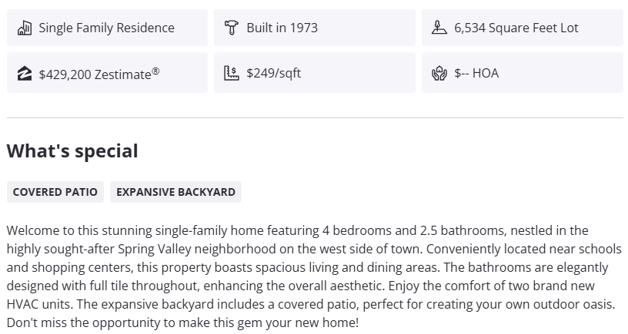Viewport: 628px width, 334px height.
Task: Select the COVERED PATIO tag
Action: click(55, 192)
